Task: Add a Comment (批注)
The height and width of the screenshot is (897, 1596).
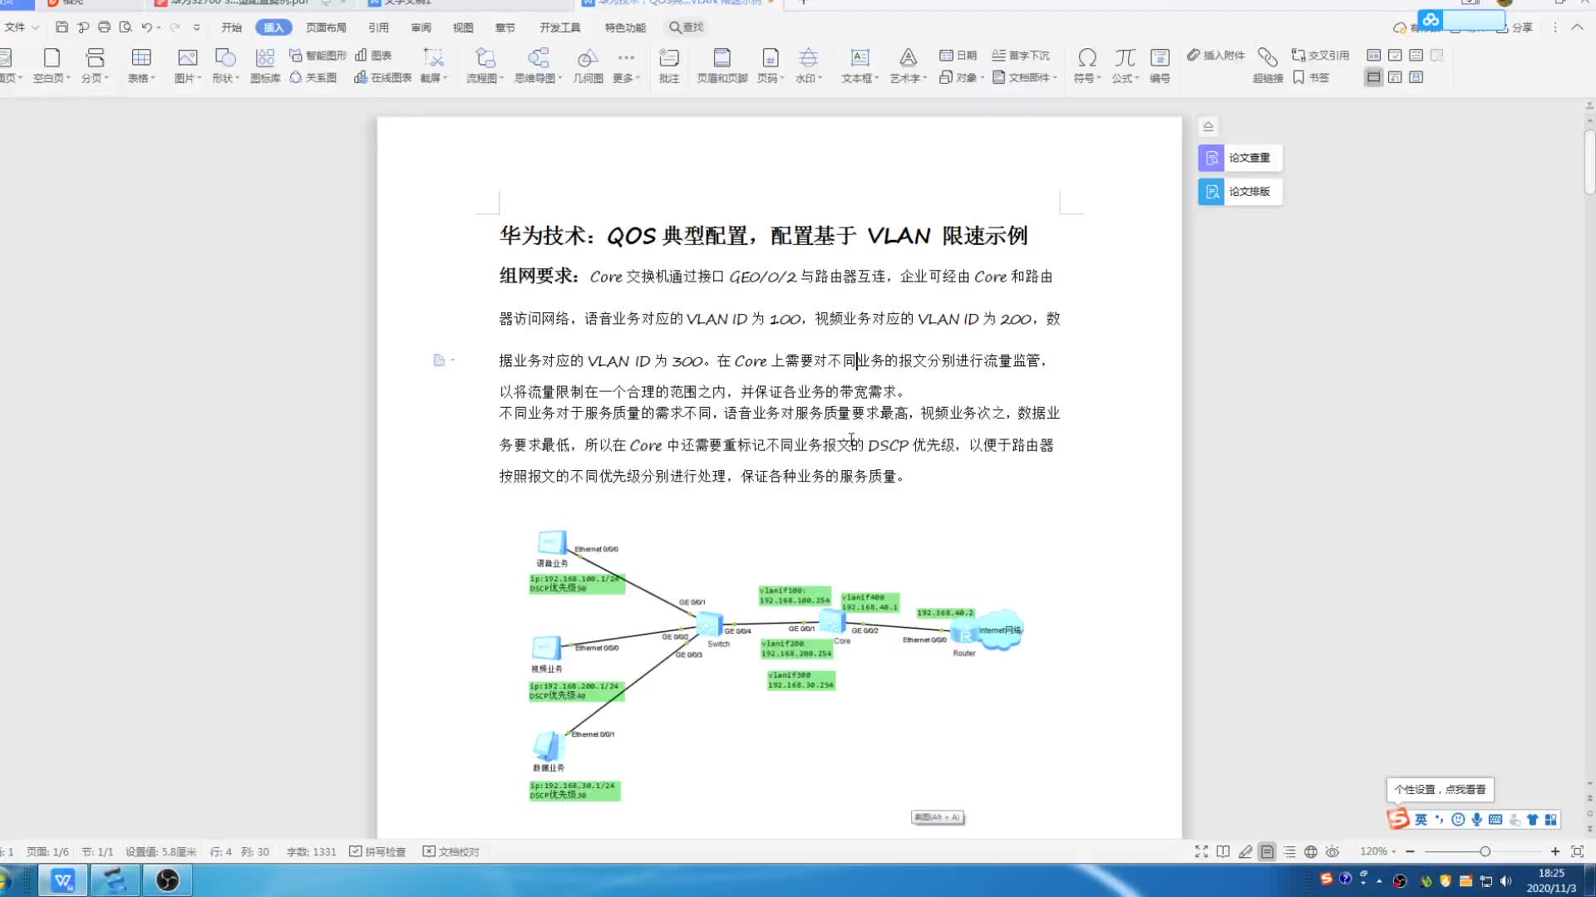Action: point(669,66)
